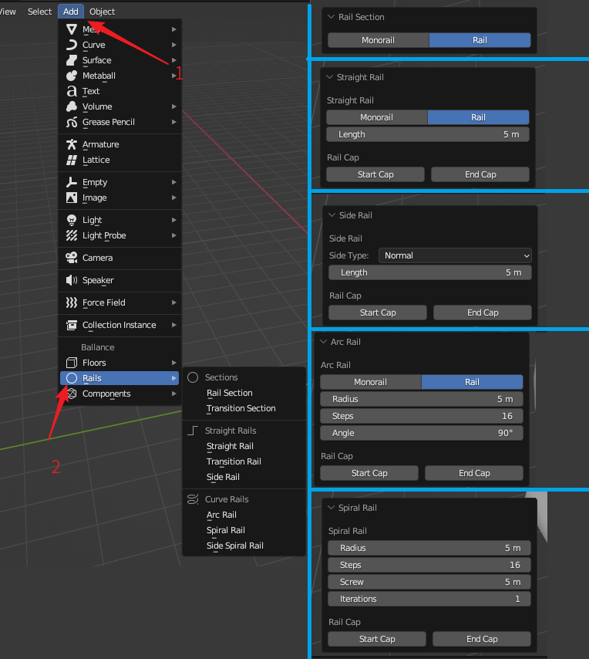Choose Transition Section from Rails submenu

[241, 408]
